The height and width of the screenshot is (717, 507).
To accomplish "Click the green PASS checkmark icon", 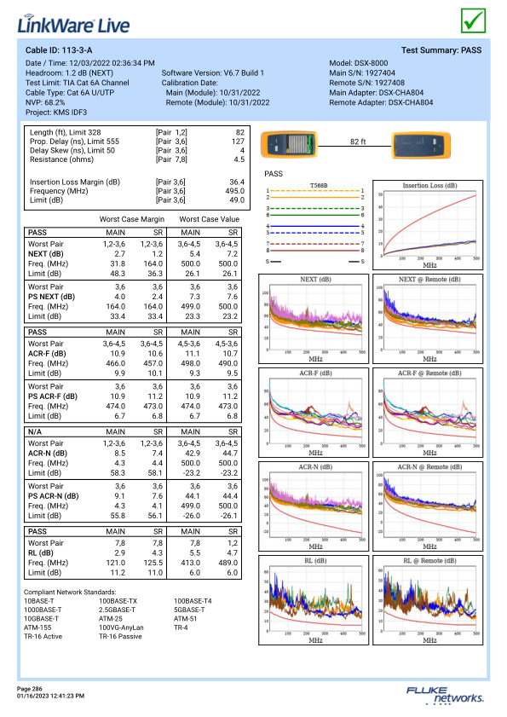I will tap(473, 20).
